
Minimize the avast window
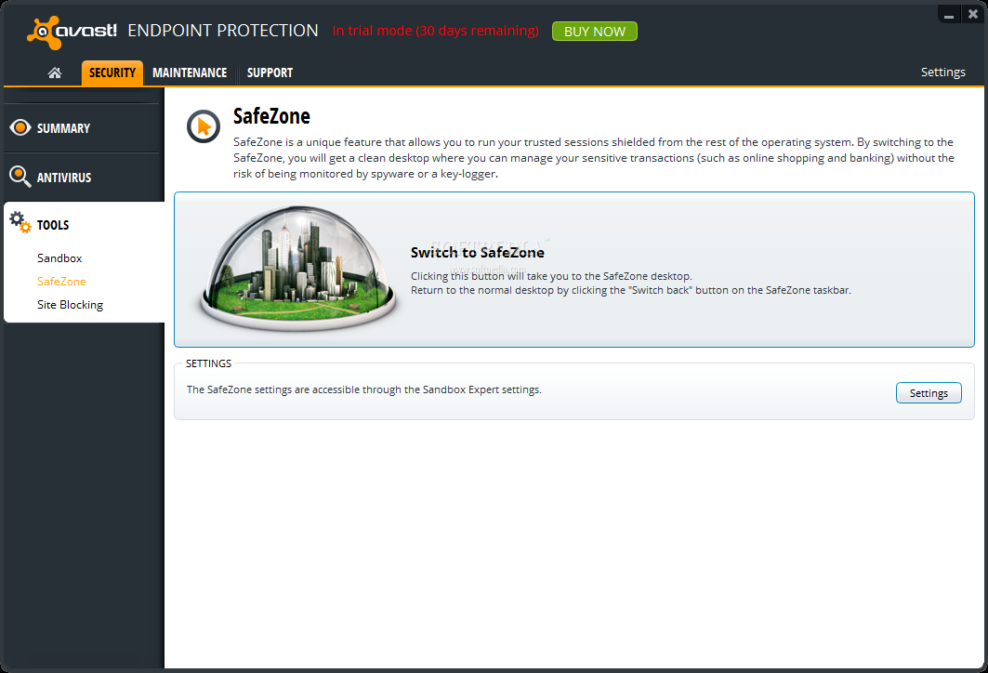pyautogui.click(x=949, y=14)
